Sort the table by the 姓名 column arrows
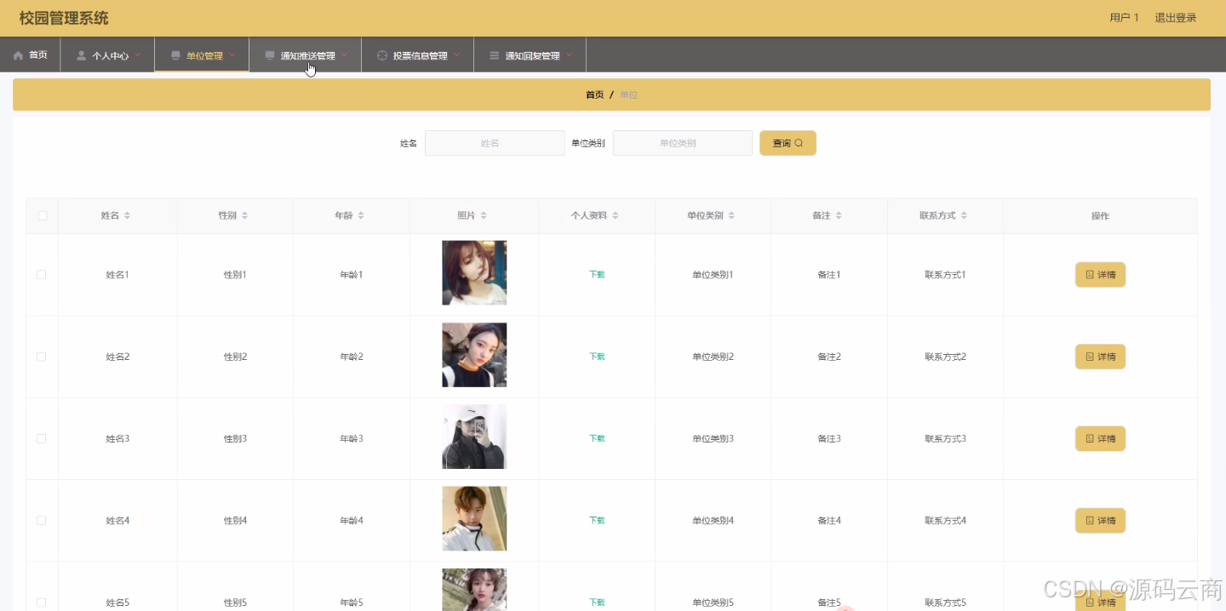Screen dimensions: 1226x611 click(x=127, y=216)
